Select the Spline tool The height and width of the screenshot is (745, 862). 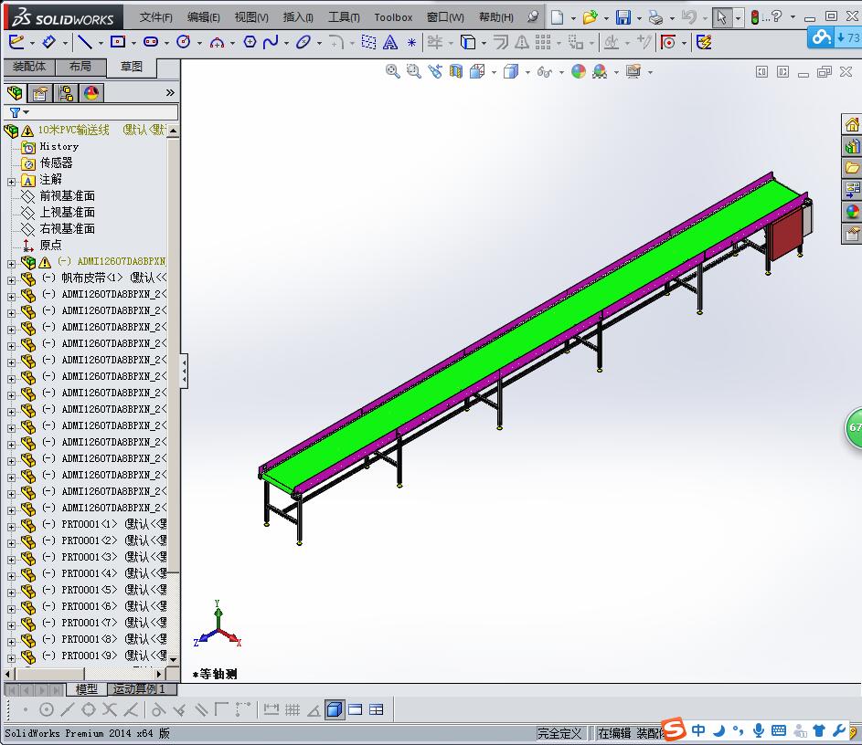(271, 42)
